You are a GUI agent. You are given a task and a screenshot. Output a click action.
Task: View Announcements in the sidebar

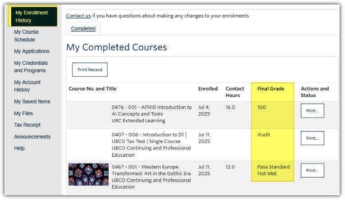[x=32, y=137]
